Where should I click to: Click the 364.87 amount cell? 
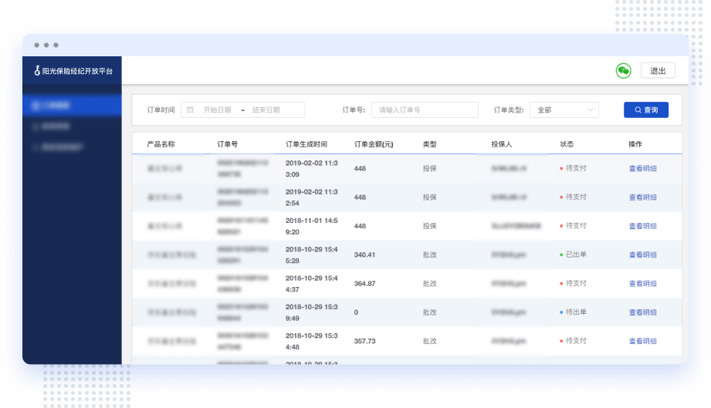[364, 284]
